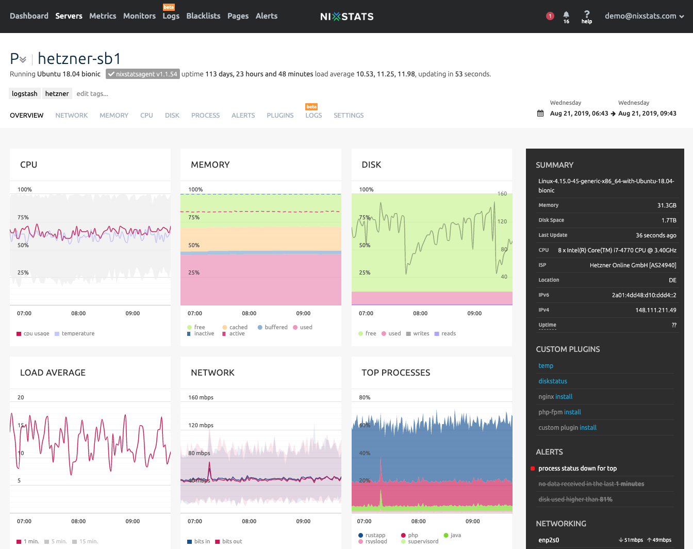
Task: Click the red process status alert indicator
Action: coord(533,469)
